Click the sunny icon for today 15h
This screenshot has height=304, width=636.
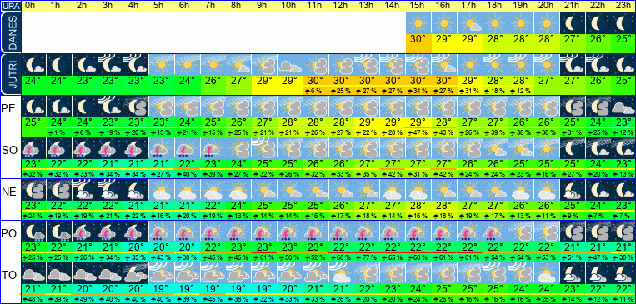pyautogui.click(x=418, y=23)
